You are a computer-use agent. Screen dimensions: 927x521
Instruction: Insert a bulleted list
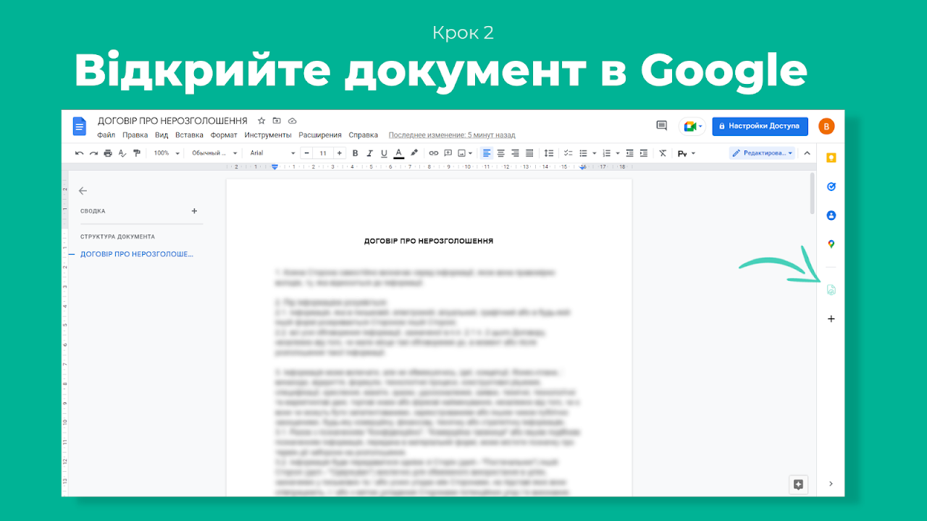pos(583,153)
